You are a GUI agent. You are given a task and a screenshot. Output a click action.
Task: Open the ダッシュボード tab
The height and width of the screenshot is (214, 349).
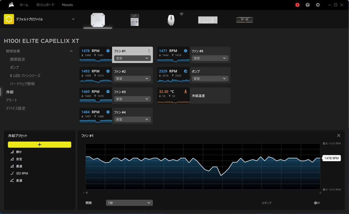click(45, 5)
